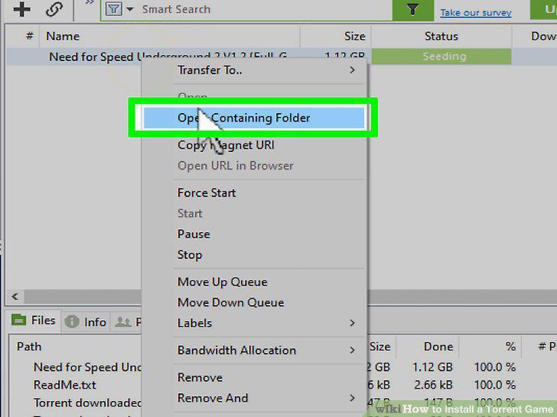This screenshot has width=557, height=417.
Task: Sort torrents by the Status column
Action: tap(441, 36)
